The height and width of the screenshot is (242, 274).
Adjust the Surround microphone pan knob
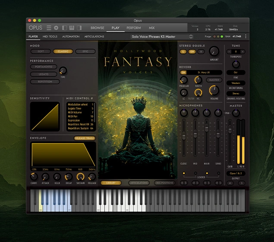(218, 113)
